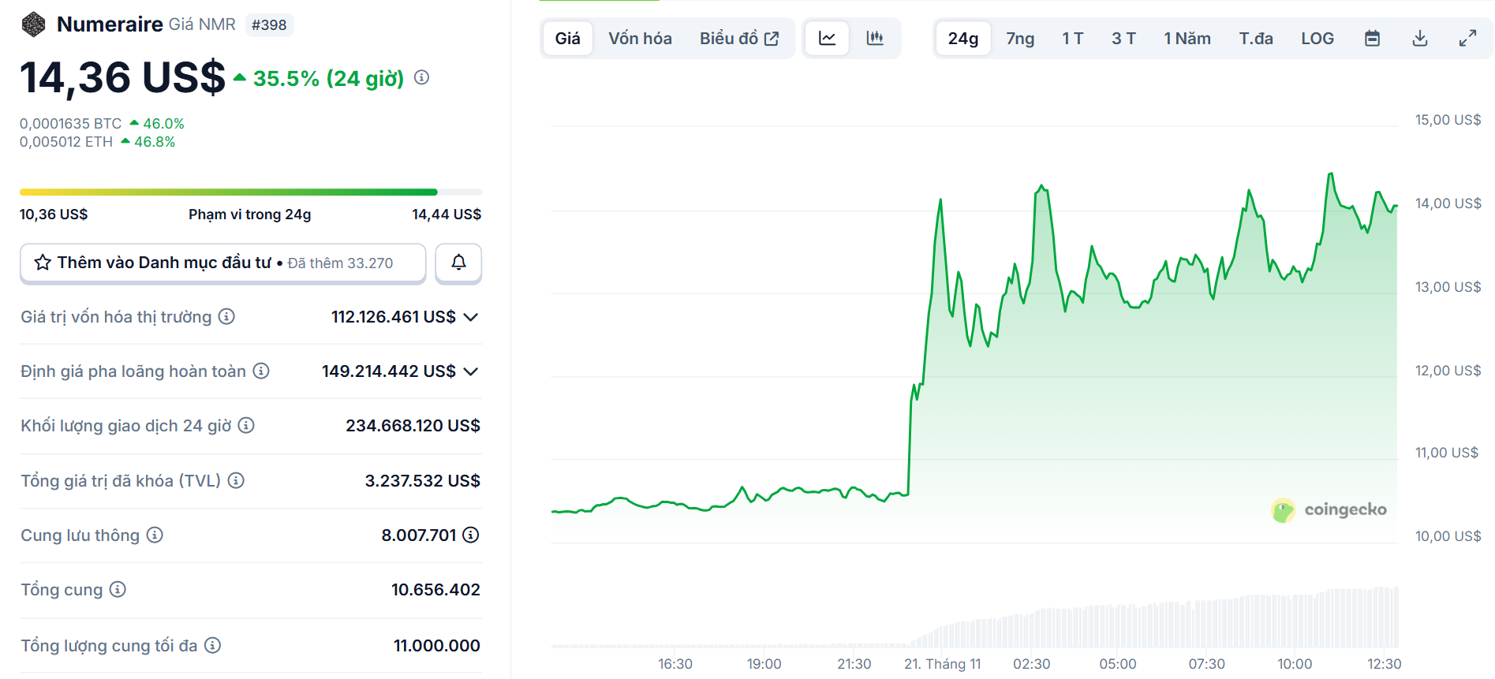Viewport: 1495px width, 679px height.
Task: Show info for Định giá pha loãng hoàn toàn
Action: coord(261,371)
